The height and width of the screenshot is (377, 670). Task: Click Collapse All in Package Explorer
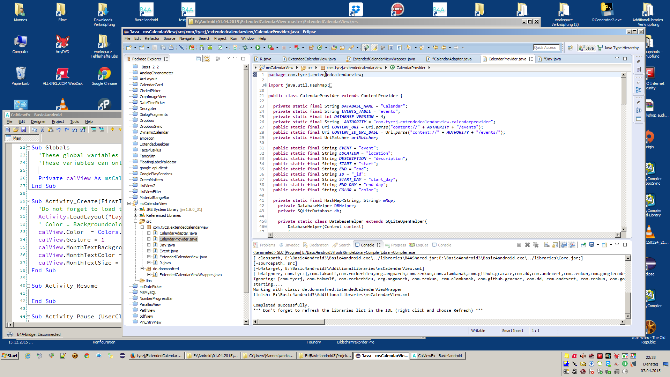click(198, 59)
